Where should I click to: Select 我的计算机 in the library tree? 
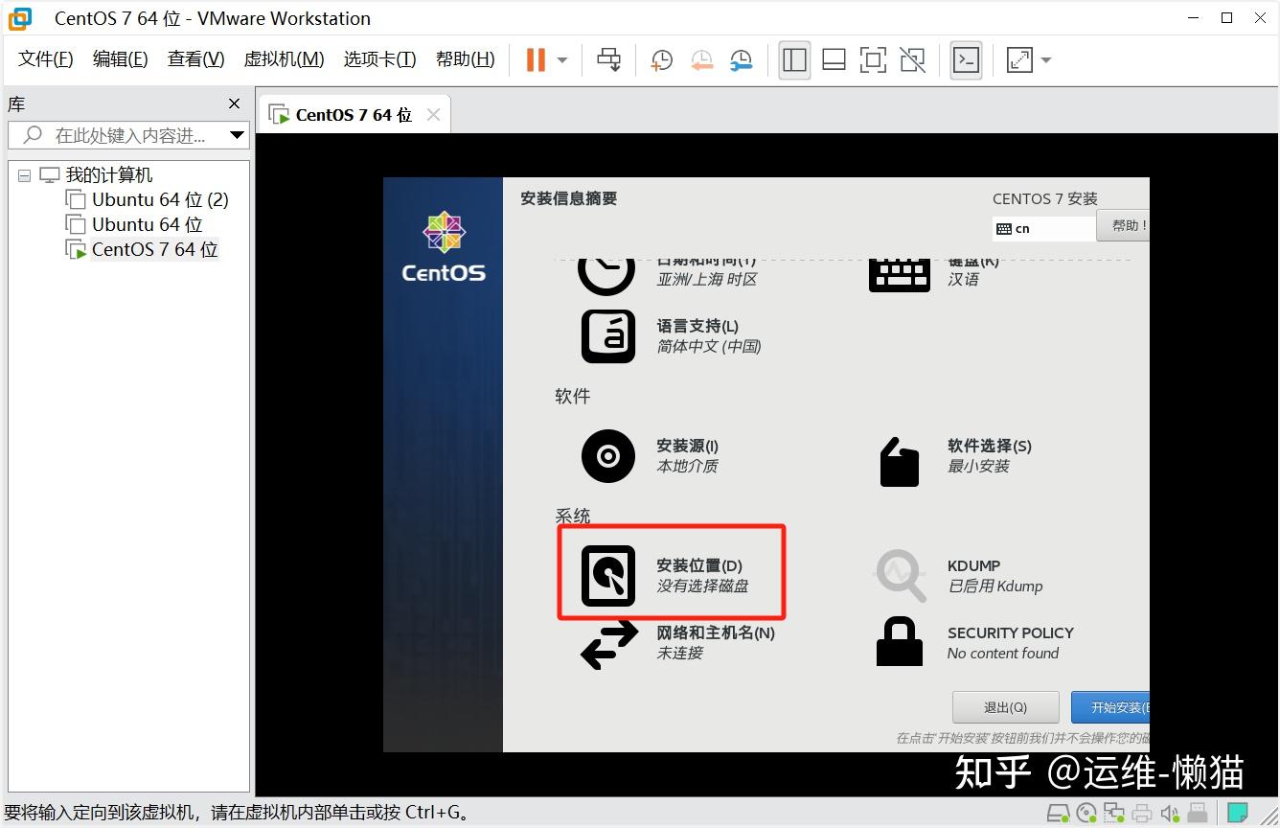click(108, 175)
